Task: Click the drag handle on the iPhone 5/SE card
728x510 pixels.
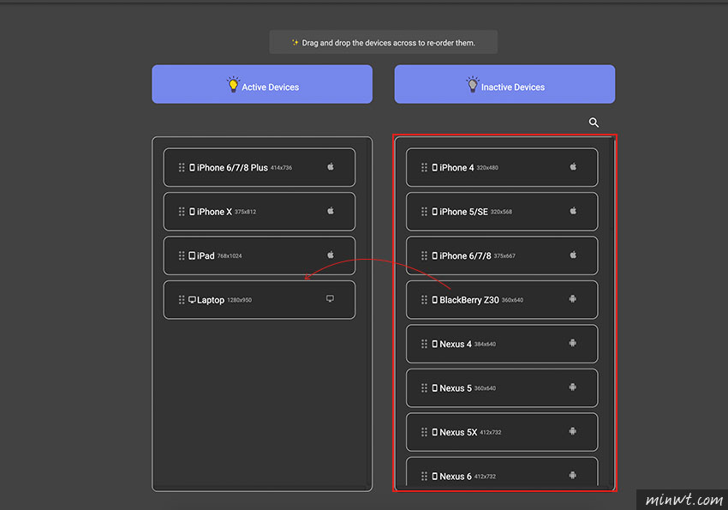Action: pos(424,212)
